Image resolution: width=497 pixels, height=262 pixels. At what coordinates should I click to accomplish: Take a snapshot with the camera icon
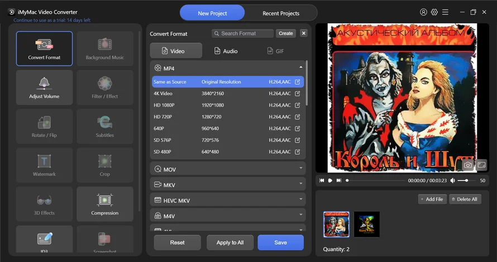(467, 165)
